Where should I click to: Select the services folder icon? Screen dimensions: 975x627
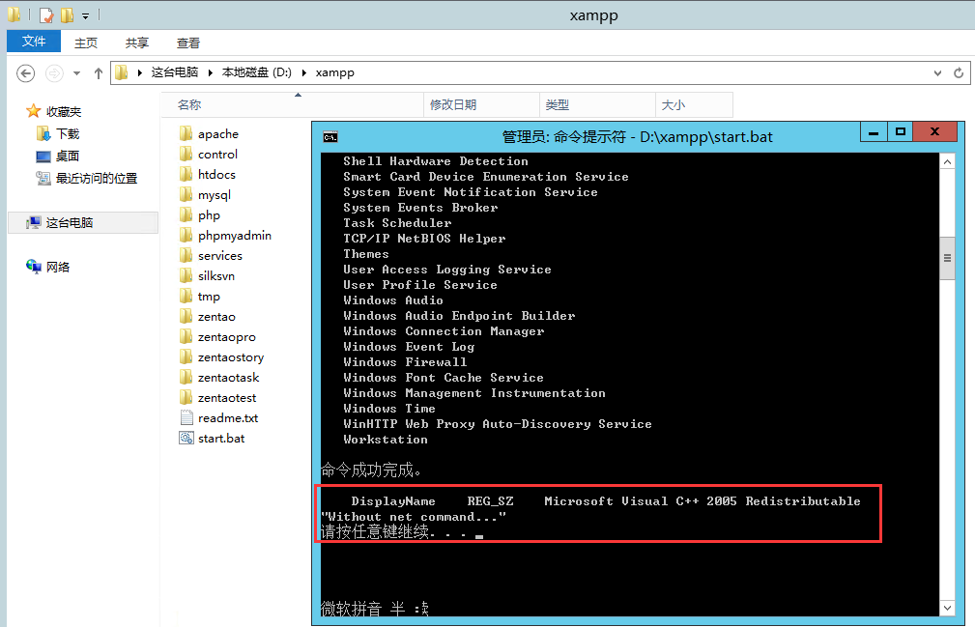(x=186, y=255)
